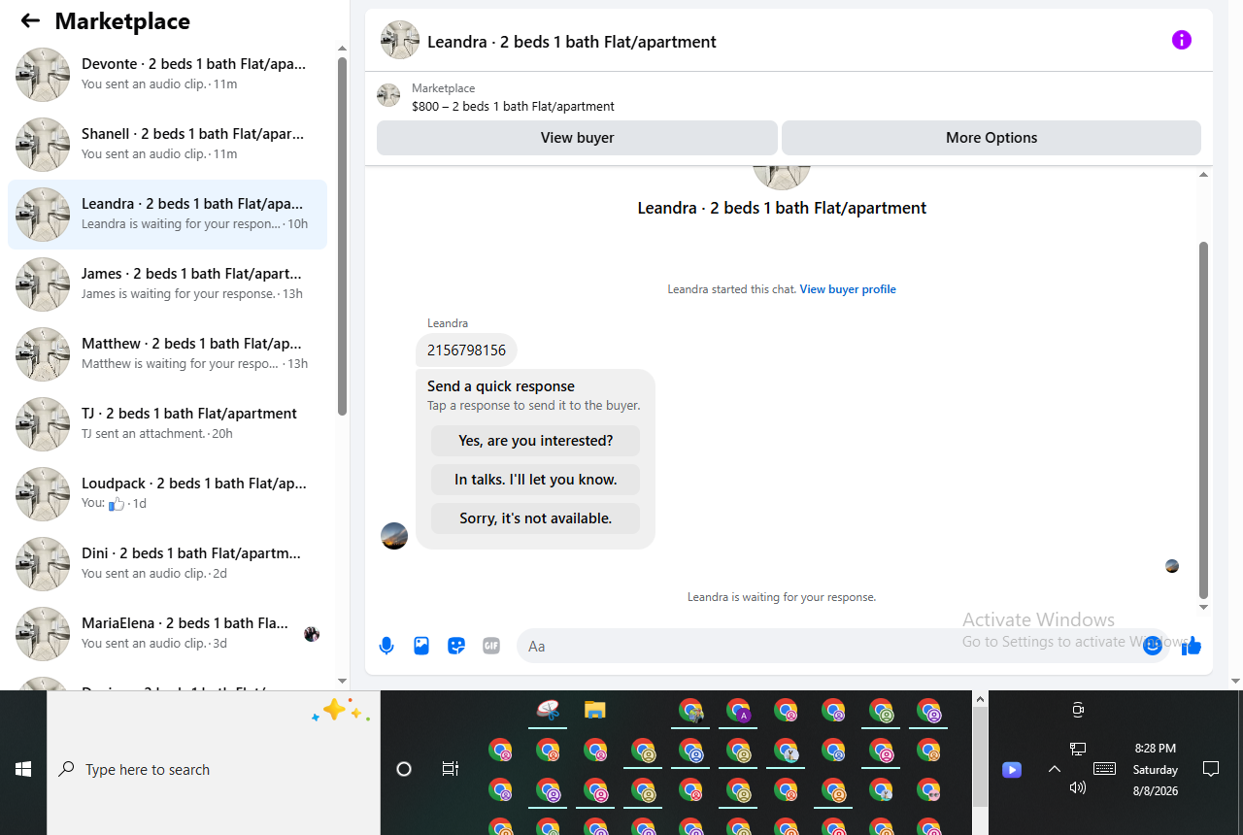1243x835 pixels.
Task: Click page scroll down arrow at right edge
Action: pyautogui.click(x=1235, y=682)
